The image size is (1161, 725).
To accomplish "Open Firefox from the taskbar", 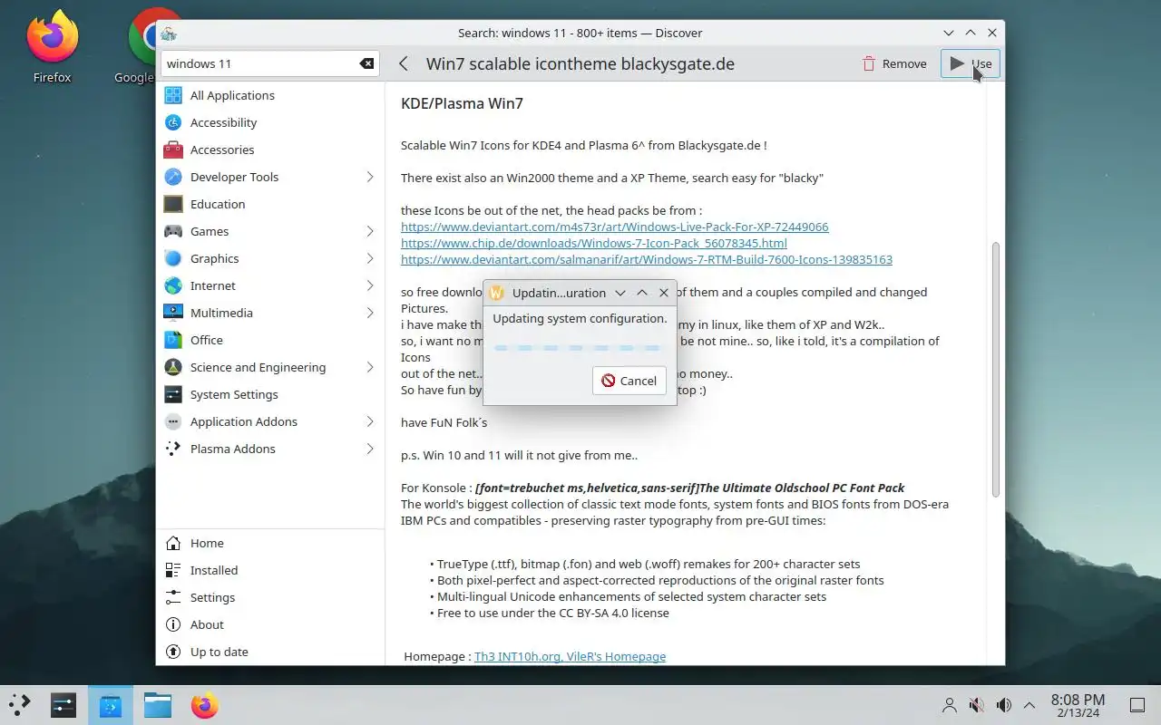I will [x=204, y=705].
